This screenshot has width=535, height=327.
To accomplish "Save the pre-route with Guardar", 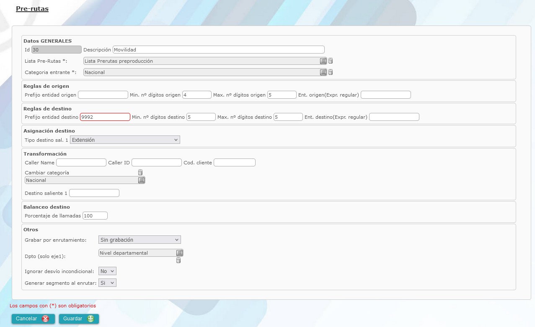I will [79, 319].
